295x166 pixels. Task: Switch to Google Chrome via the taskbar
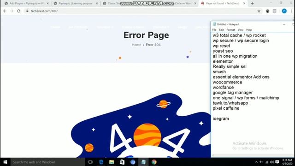154,162
